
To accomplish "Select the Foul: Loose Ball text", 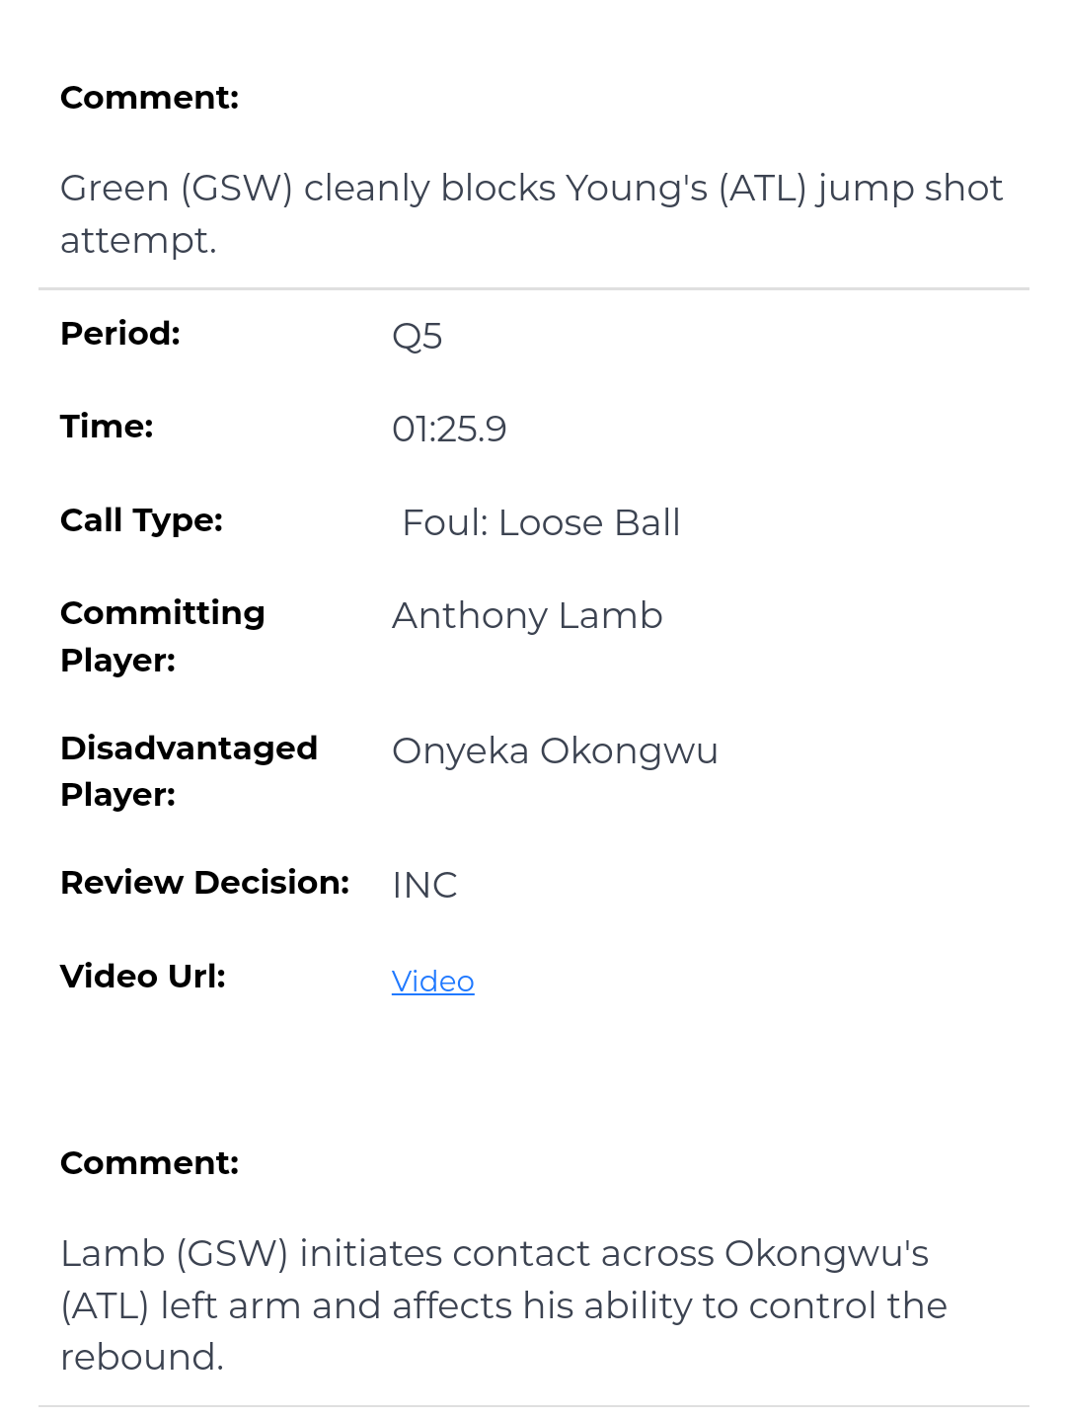I will [541, 522].
